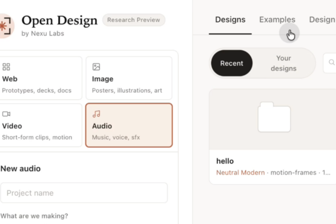Screen dimensions: 336x224
Task: Select the Image picture icon
Action: [x=96, y=67]
